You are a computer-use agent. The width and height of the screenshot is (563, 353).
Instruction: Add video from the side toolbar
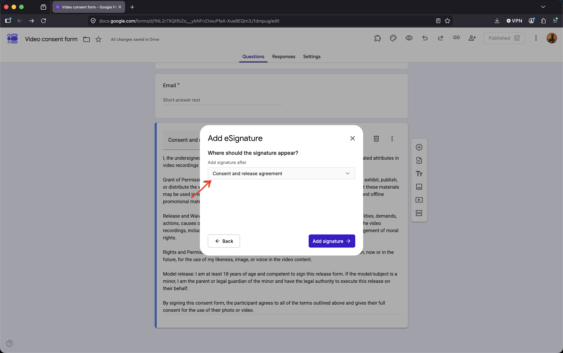(419, 200)
